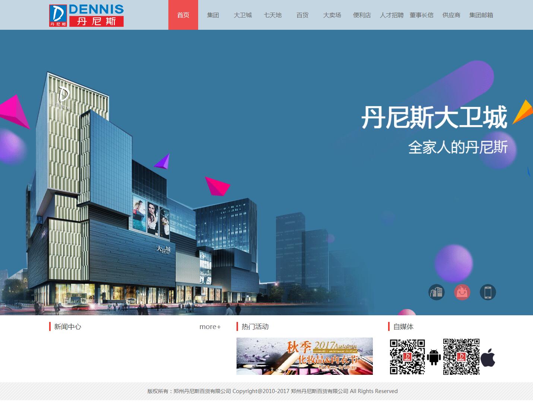Open the Android app QR code
533x402 pixels.
[x=407, y=357]
